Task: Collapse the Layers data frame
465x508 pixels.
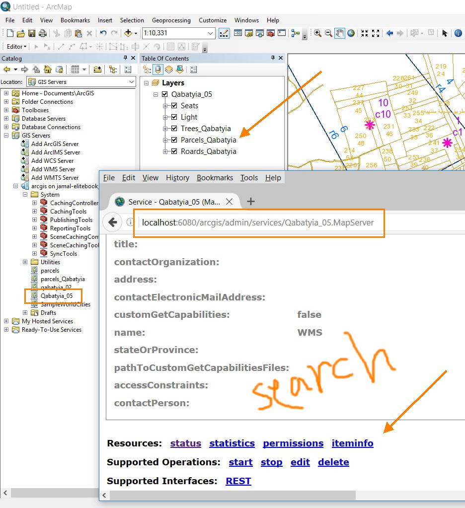Action: coord(146,83)
